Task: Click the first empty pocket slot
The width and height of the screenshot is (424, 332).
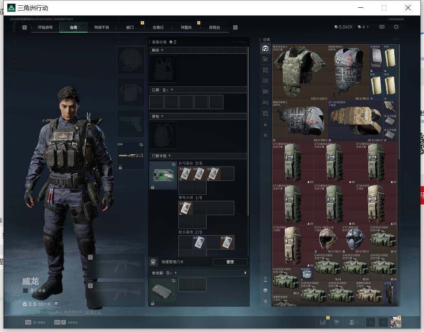Action: [x=156, y=102]
